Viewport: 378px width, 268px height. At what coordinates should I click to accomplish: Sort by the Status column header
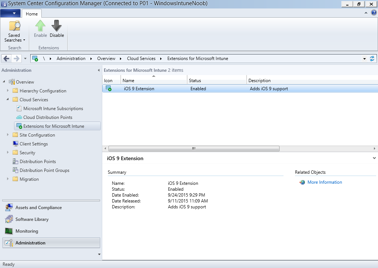[x=217, y=81]
